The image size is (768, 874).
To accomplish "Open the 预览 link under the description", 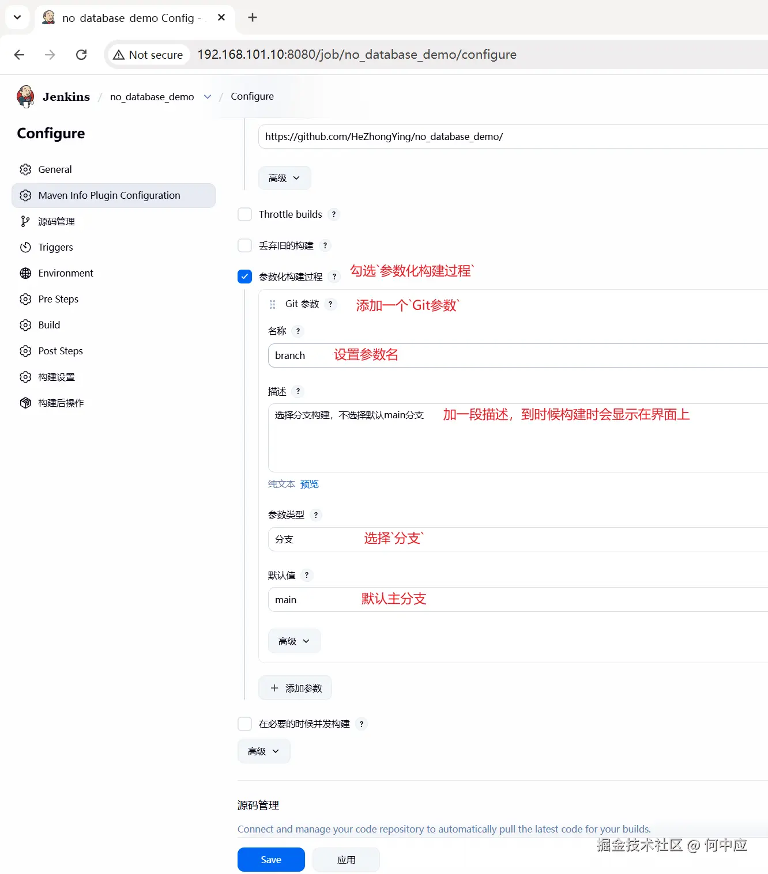I will (309, 484).
